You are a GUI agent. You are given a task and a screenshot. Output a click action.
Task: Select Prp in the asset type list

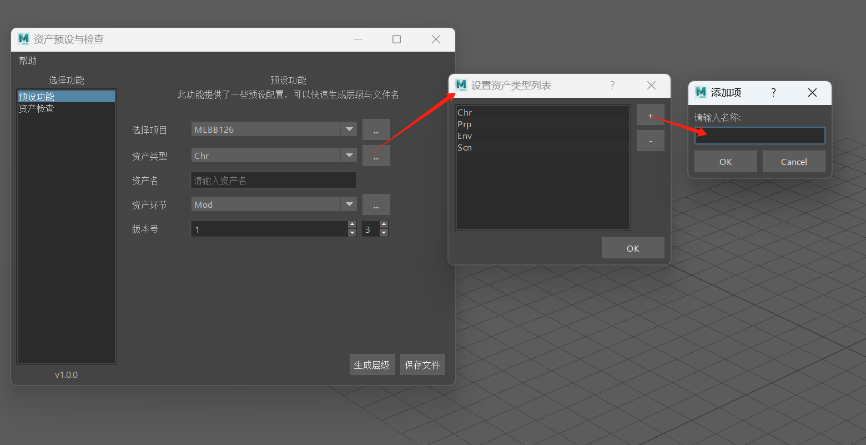point(542,124)
